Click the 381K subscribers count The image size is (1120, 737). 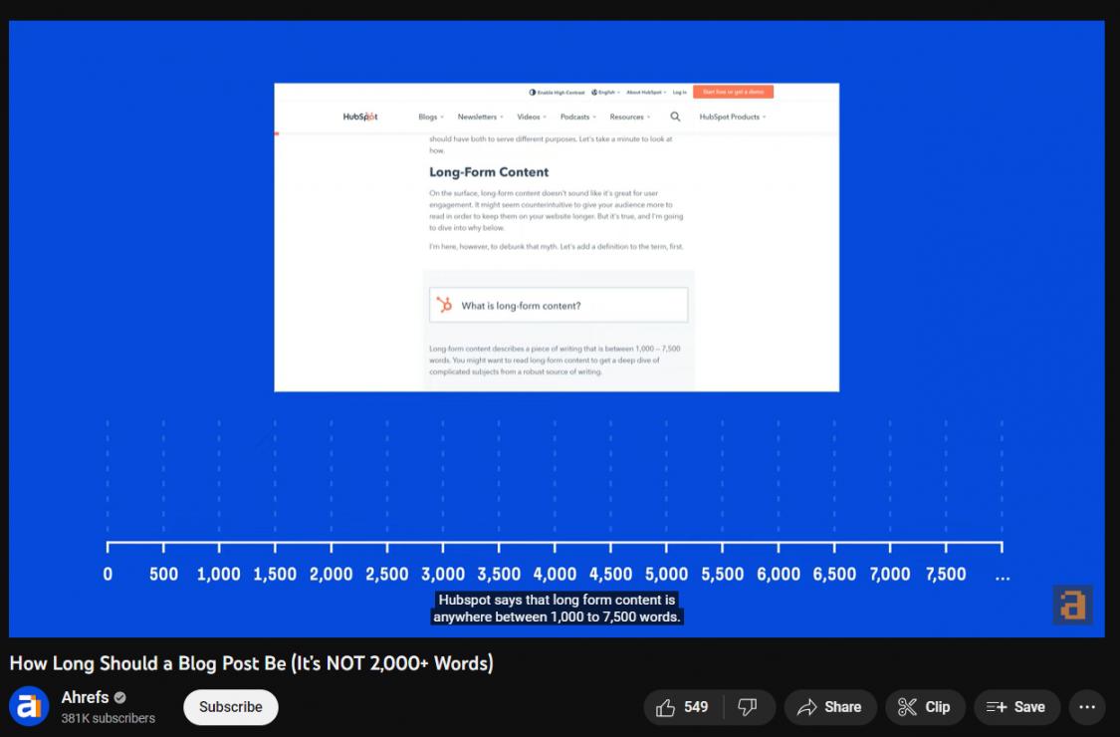pos(108,718)
